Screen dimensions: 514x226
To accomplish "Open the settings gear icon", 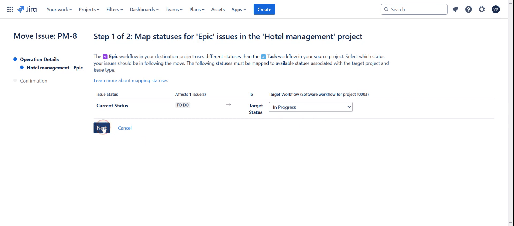I will 482,10.
